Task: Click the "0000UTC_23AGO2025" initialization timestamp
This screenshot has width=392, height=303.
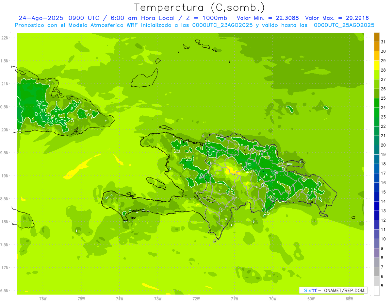Action: (x=222, y=25)
